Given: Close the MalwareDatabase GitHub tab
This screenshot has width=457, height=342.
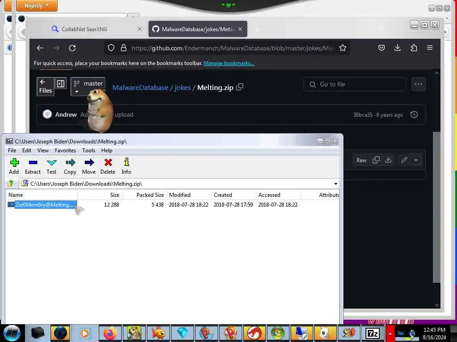Looking at the screenshot, I should click(240, 29).
